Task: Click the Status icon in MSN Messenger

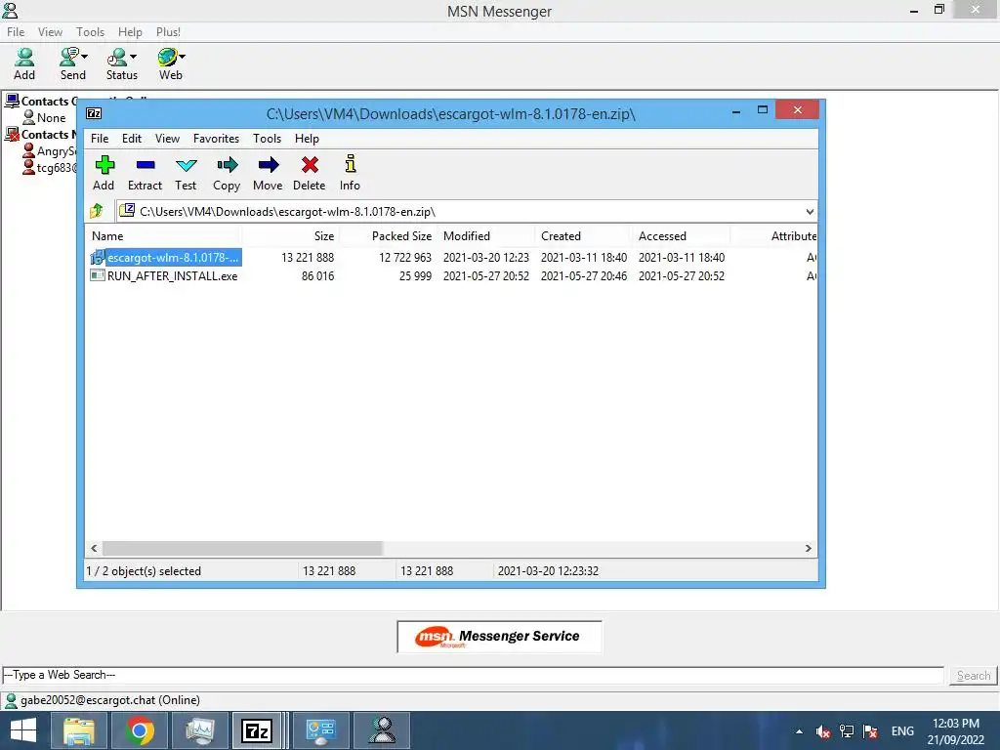Action: click(x=117, y=58)
